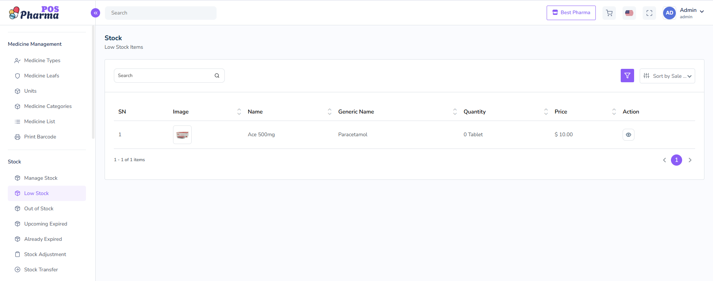Open the shopping cart icon
The width and height of the screenshot is (713, 281).
[x=609, y=13]
